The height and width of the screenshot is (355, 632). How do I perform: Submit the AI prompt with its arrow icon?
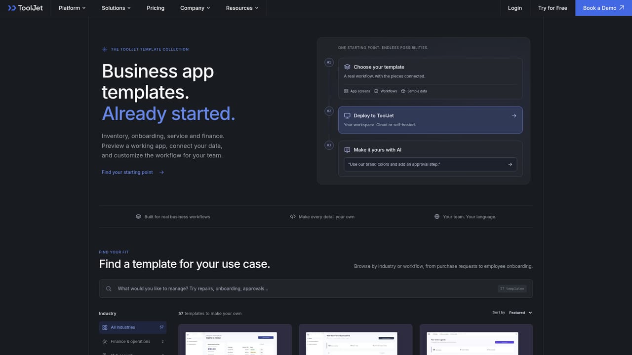(x=510, y=164)
